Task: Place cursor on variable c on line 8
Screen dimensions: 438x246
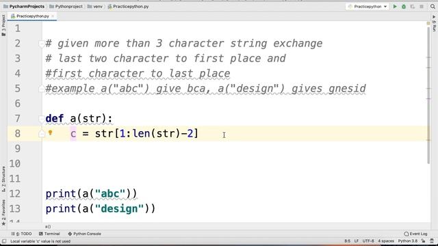Action: coord(73,134)
